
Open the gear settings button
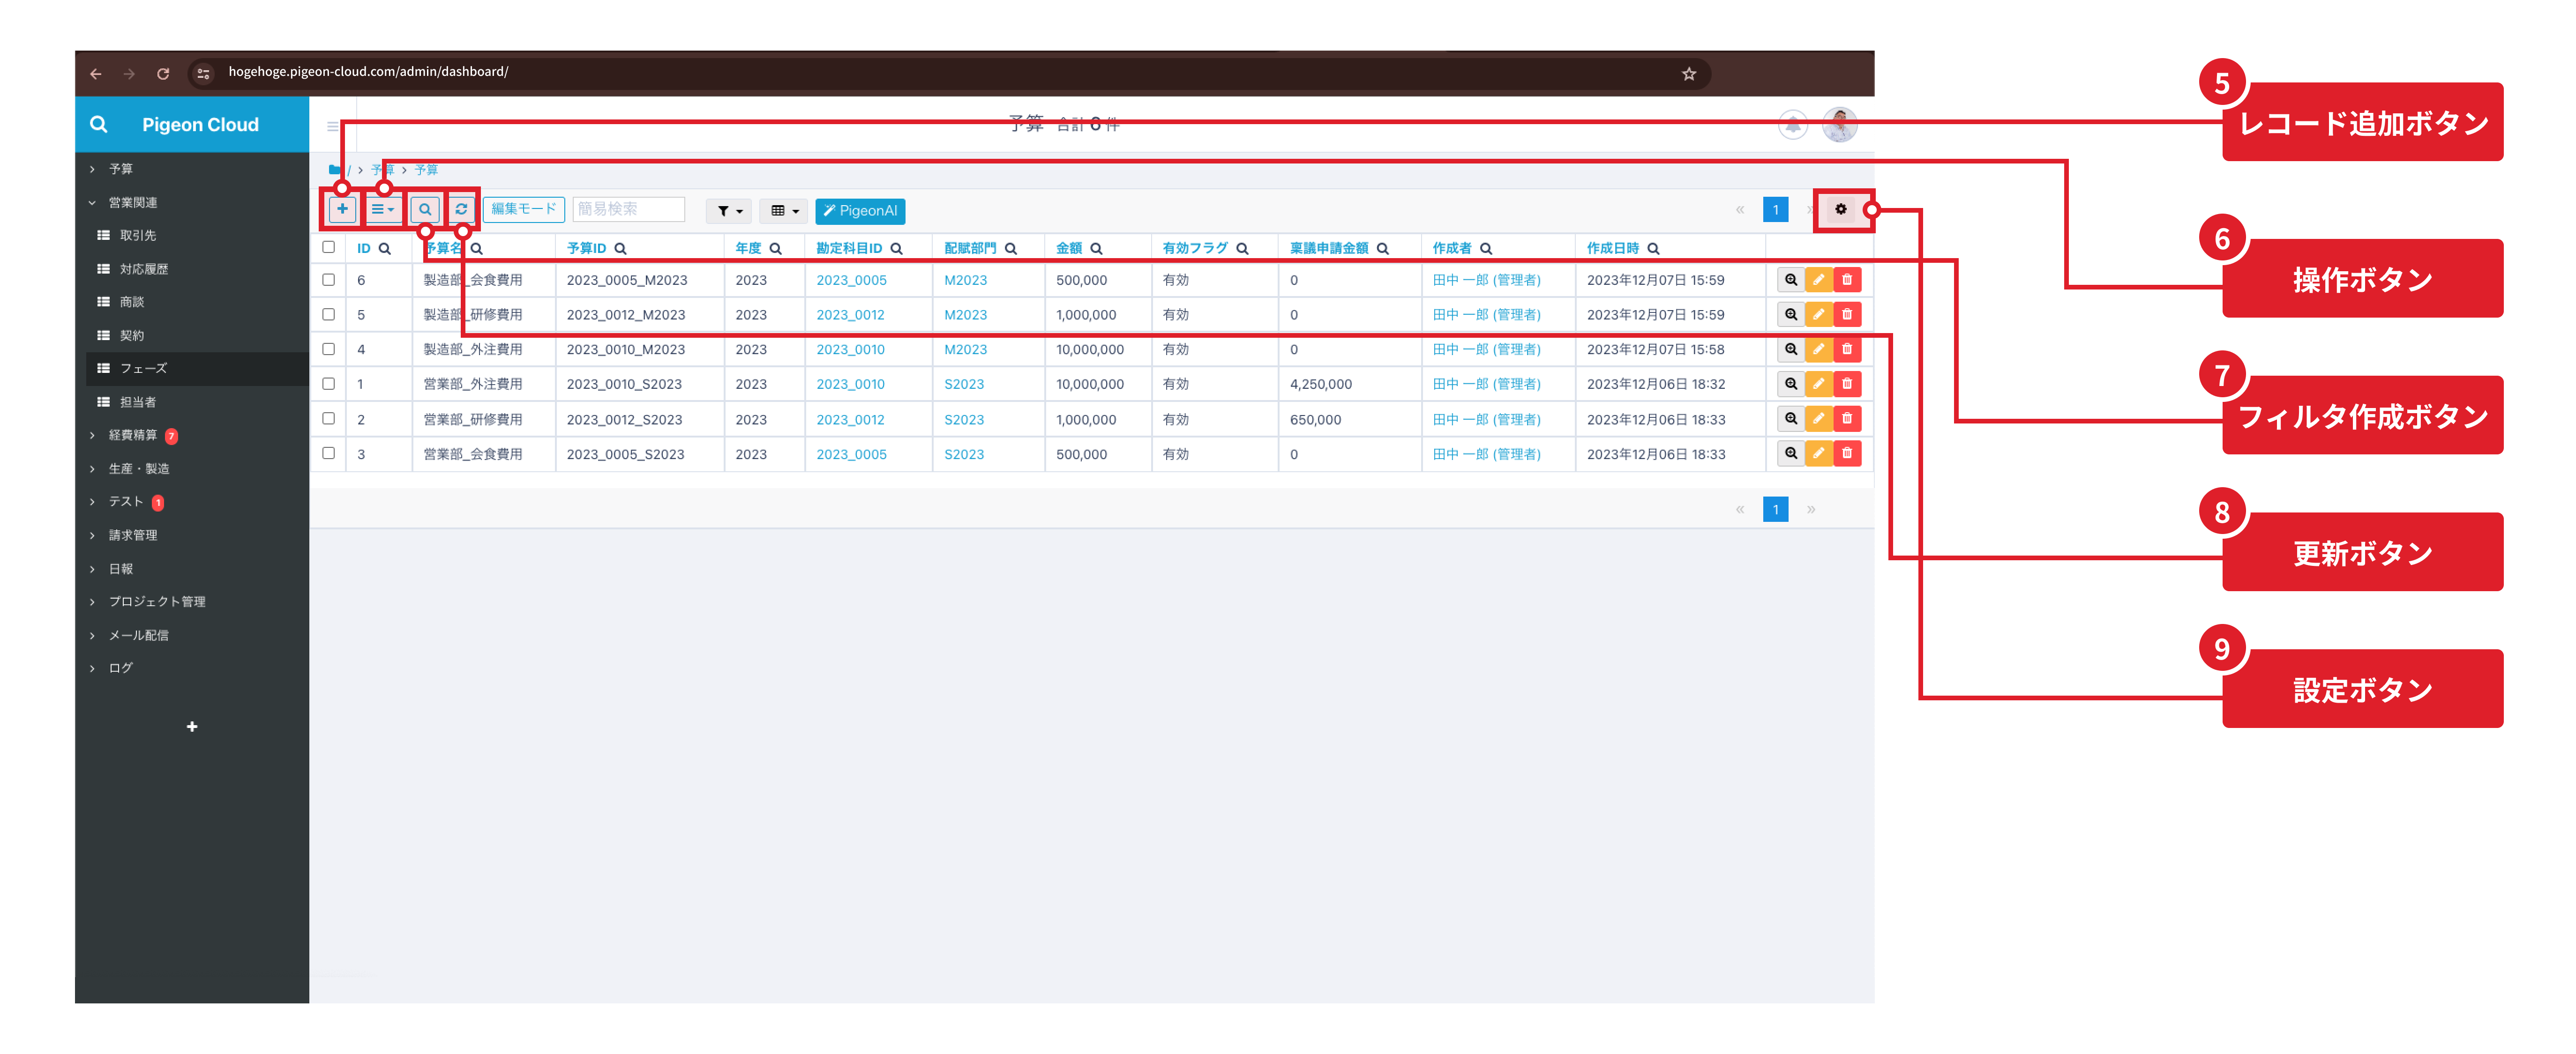click(1840, 209)
